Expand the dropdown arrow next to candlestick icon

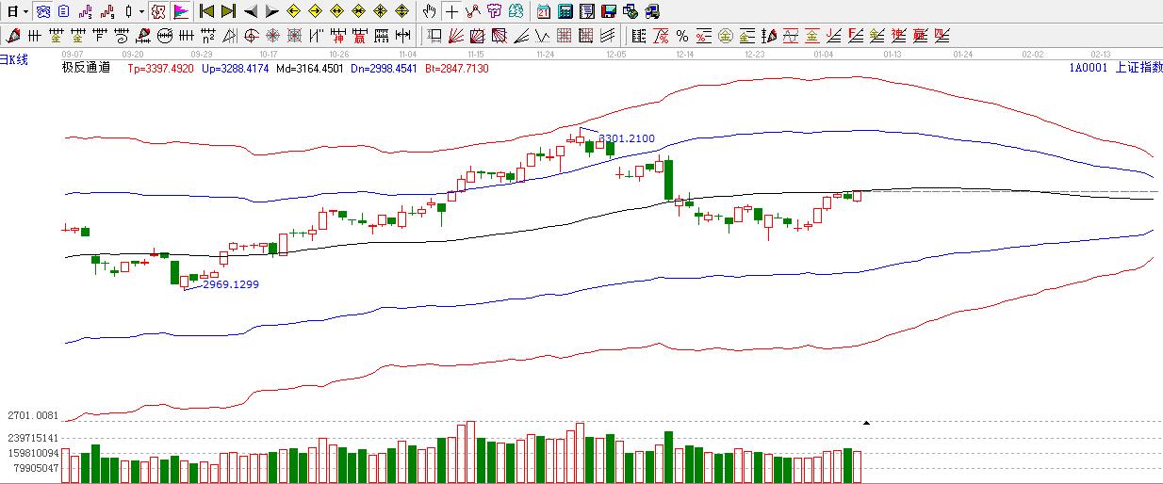141,11
